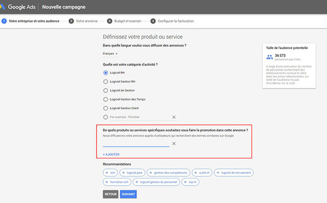Click the Recommandations heading
327x203 pixels.
point(117,164)
